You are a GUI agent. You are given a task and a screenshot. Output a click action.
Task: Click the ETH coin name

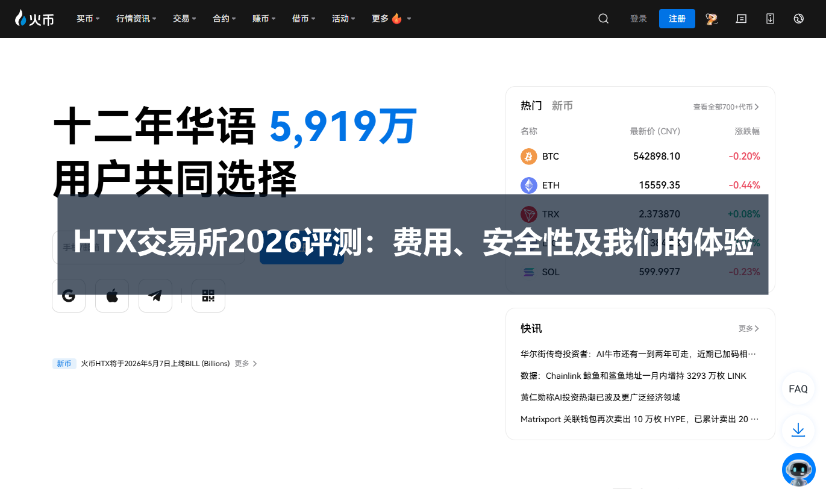point(551,185)
